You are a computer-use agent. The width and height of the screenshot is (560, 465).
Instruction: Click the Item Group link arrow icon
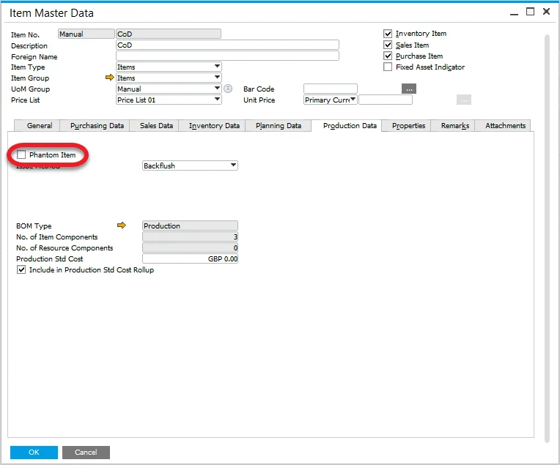[110, 78]
